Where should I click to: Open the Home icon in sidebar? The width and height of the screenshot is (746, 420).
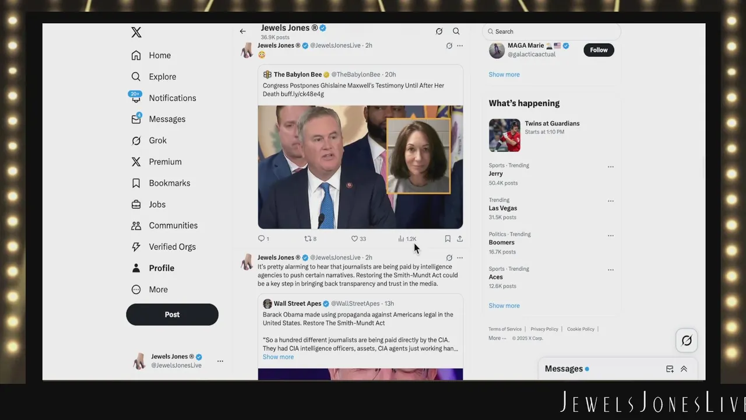click(136, 55)
